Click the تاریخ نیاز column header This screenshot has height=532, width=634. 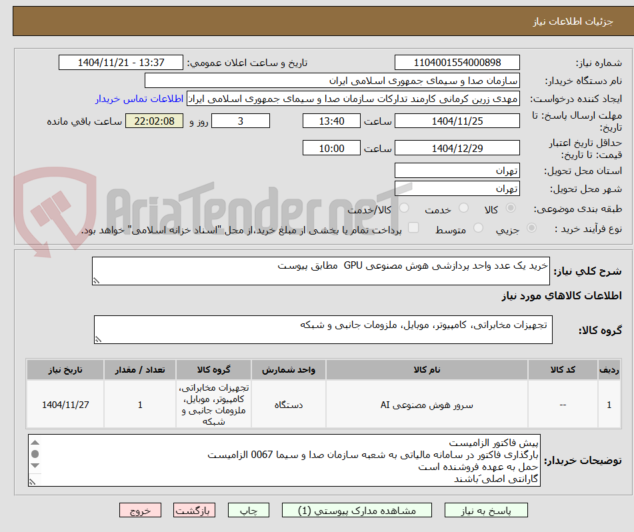(65, 369)
